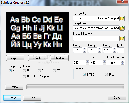Click the Line 2 field showing 370
This screenshot has height=103, width=129.
[93, 50]
